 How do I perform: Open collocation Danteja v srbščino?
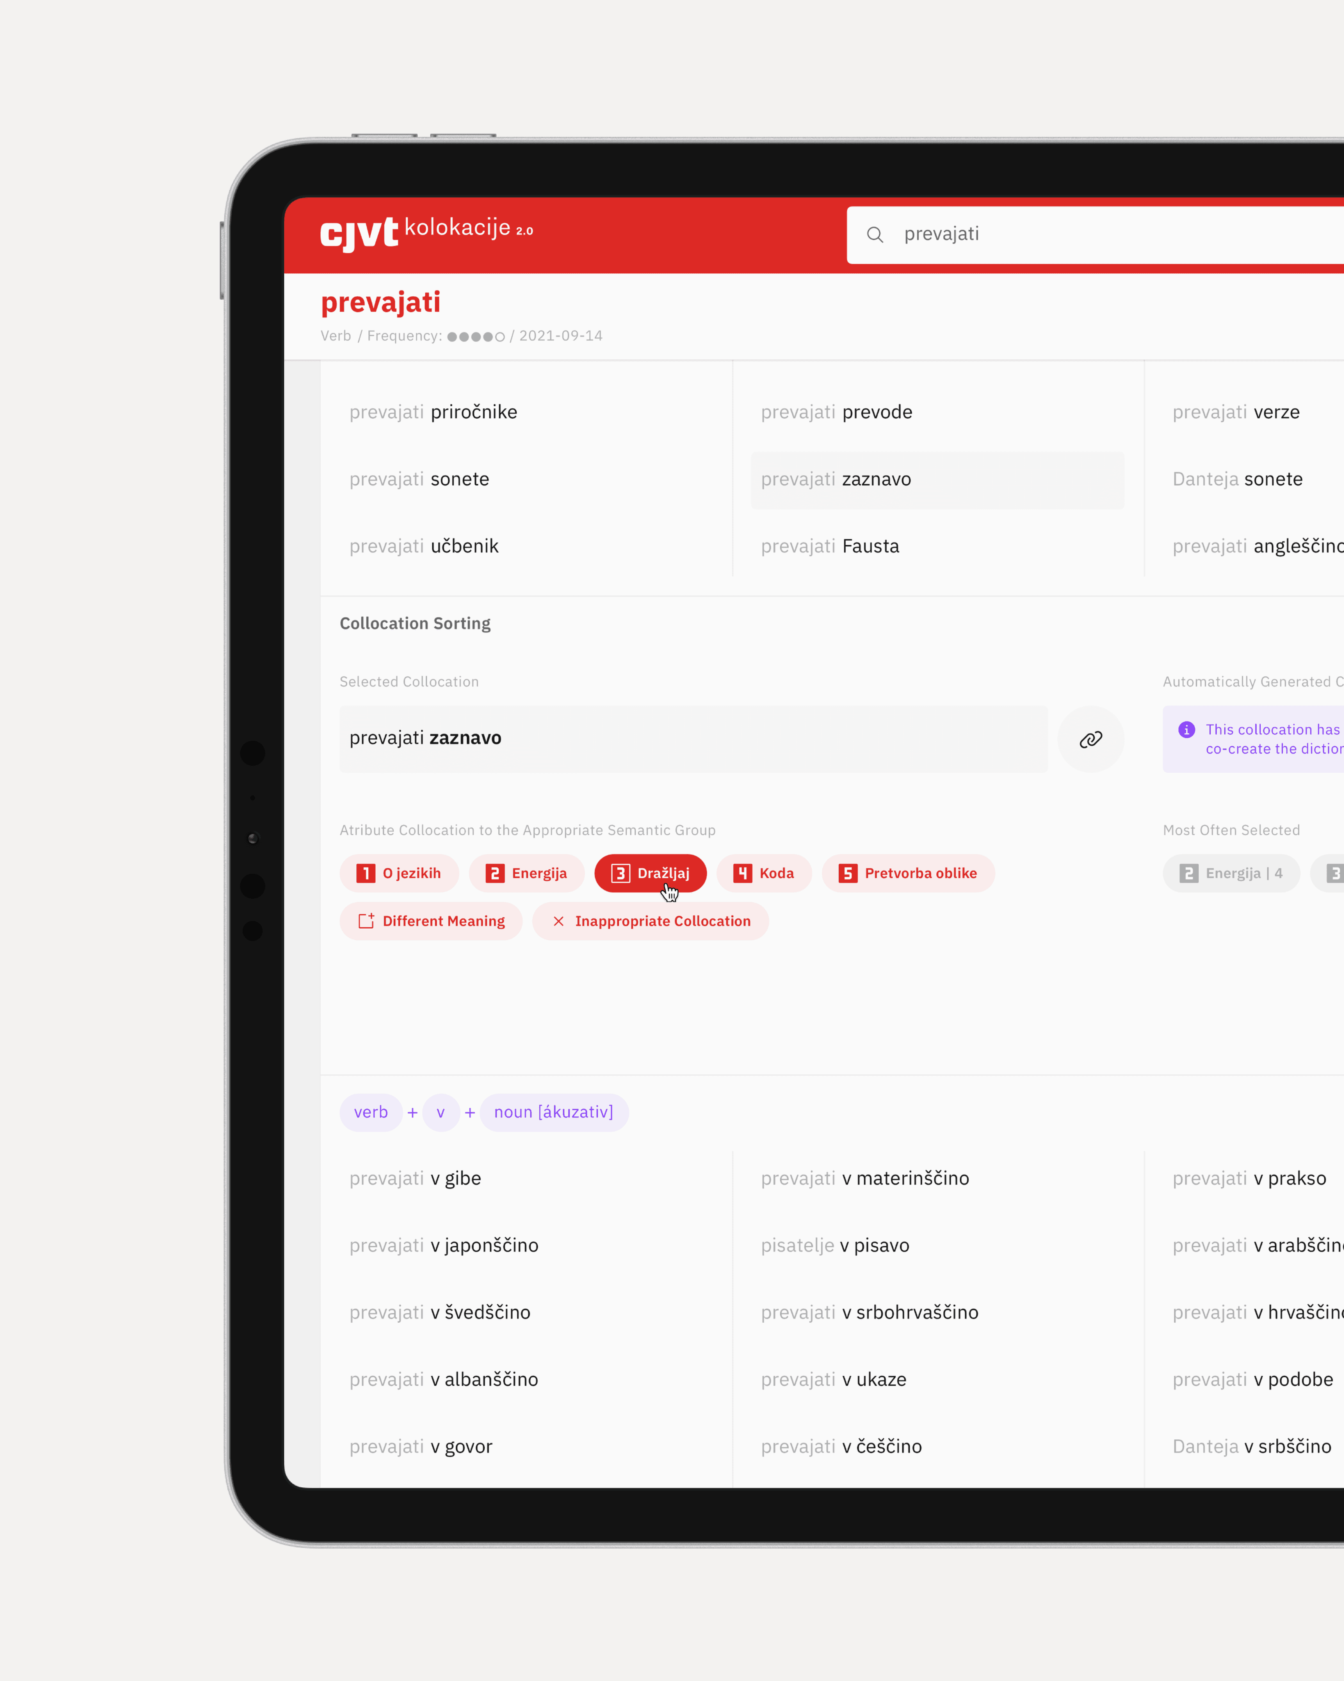click(1252, 1446)
